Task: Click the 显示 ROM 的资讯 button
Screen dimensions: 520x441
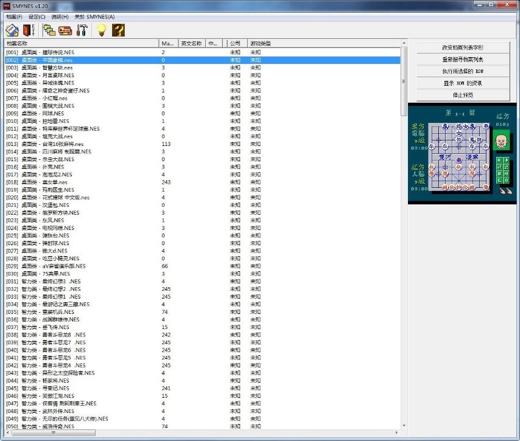Action: click(463, 83)
